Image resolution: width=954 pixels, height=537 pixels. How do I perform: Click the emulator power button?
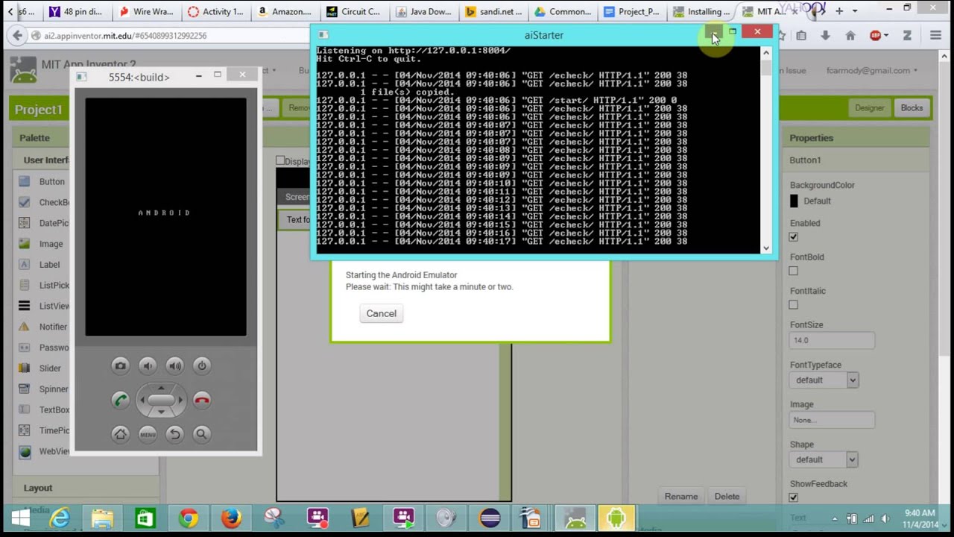coord(202,365)
